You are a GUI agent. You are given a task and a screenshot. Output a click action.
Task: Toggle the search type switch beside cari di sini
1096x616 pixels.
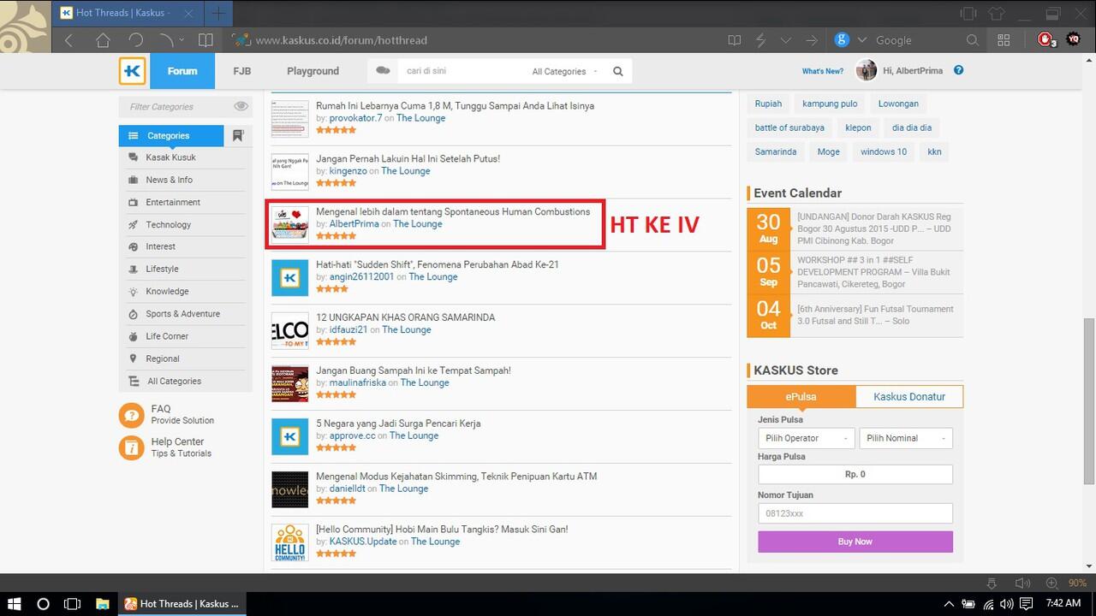tap(383, 71)
